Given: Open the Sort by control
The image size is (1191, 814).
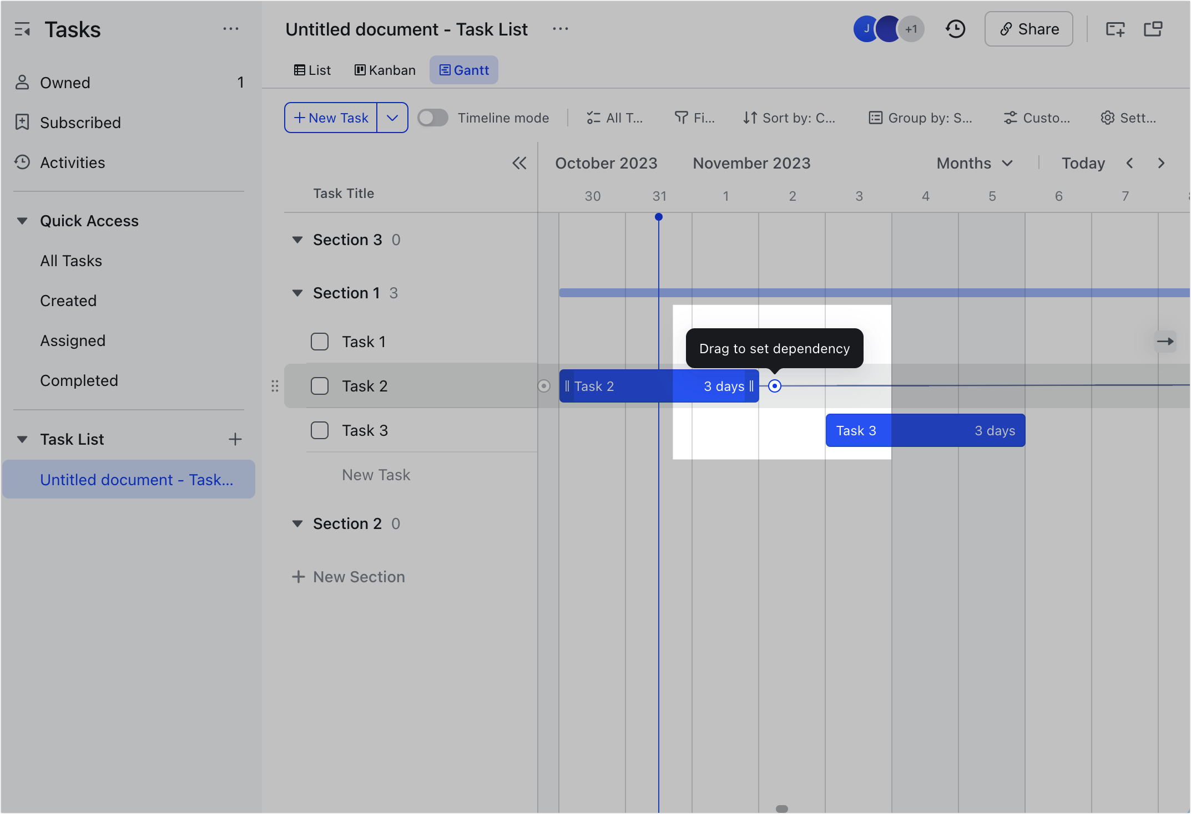Looking at the screenshot, I should coord(788,118).
